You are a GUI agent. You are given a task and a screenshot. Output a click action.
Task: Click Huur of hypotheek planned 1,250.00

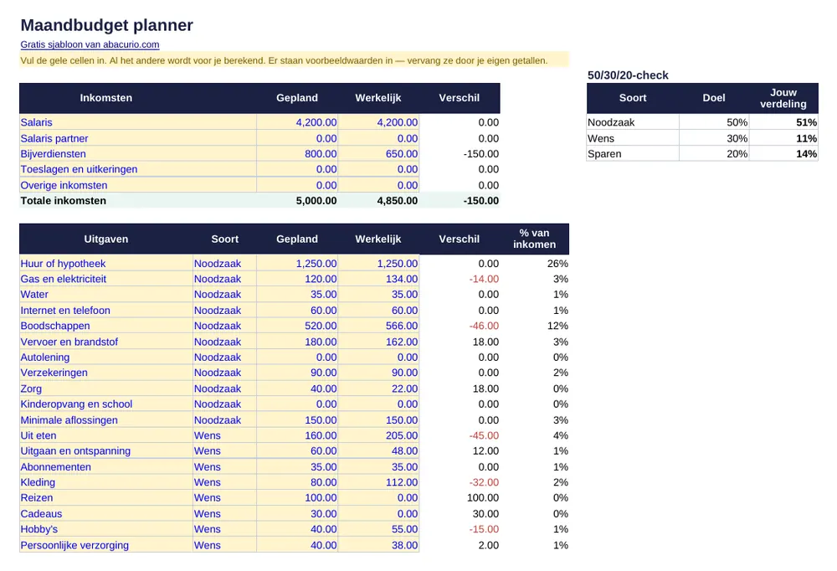click(297, 264)
